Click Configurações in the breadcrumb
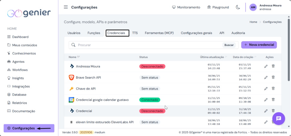 [x=272, y=22]
